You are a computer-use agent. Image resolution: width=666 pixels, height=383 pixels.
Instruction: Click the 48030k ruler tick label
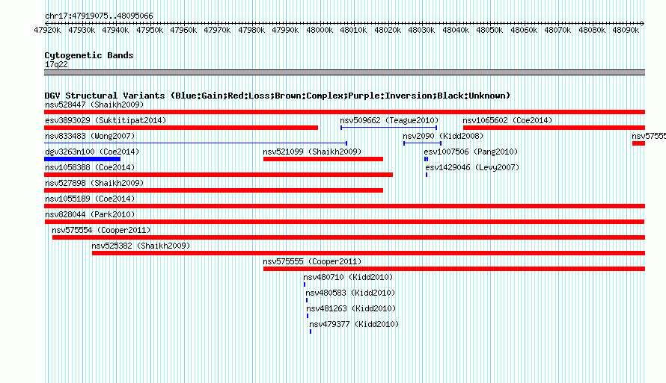(x=421, y=30)
